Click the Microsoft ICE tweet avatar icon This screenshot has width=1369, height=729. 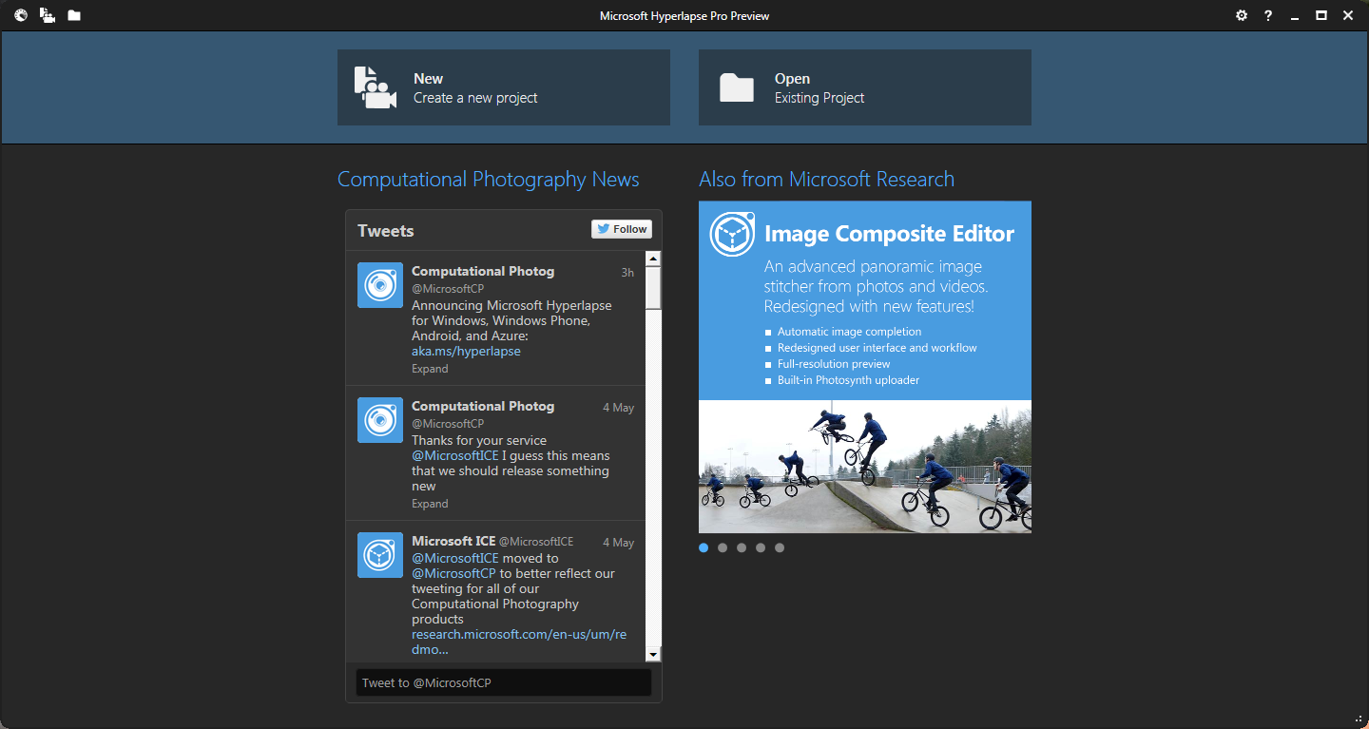pyautogui.click(x=380, y=555)
